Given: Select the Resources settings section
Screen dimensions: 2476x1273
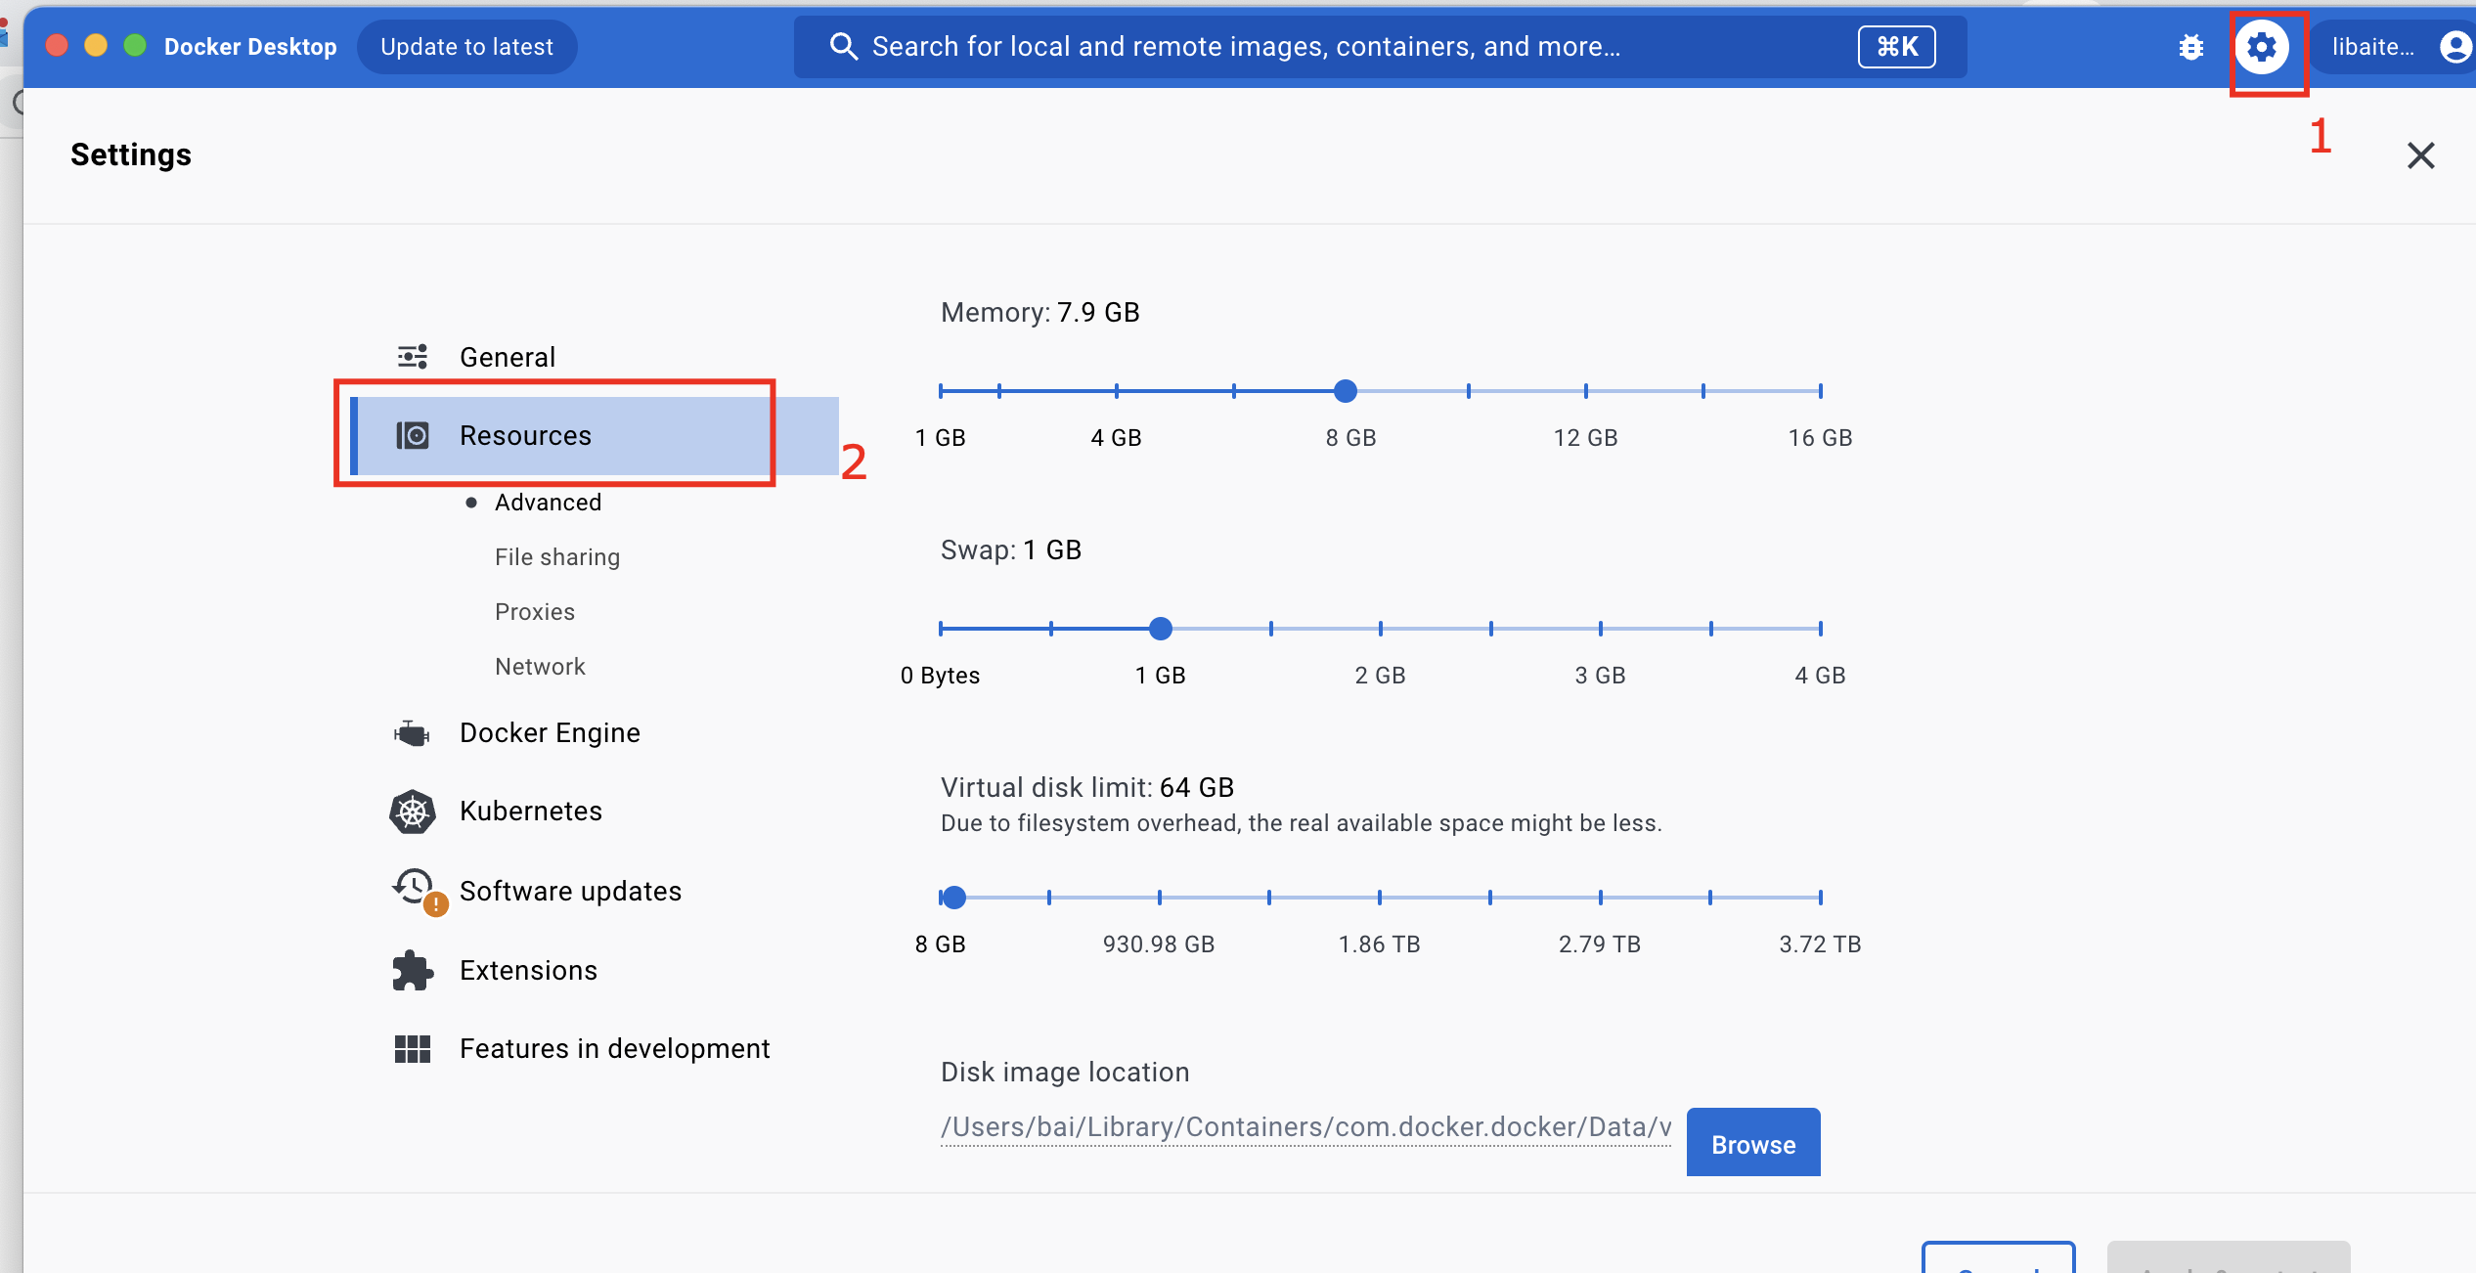Looking at the screenshot, I should click(x=525, y=436).
